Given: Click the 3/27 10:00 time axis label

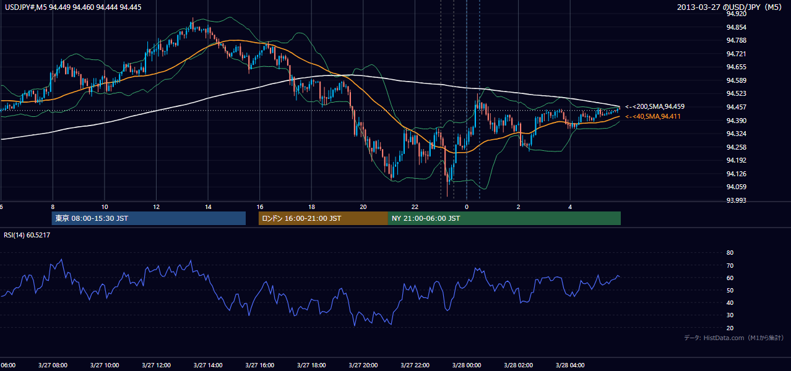Looking at the screenshot, I should point(105,365).
